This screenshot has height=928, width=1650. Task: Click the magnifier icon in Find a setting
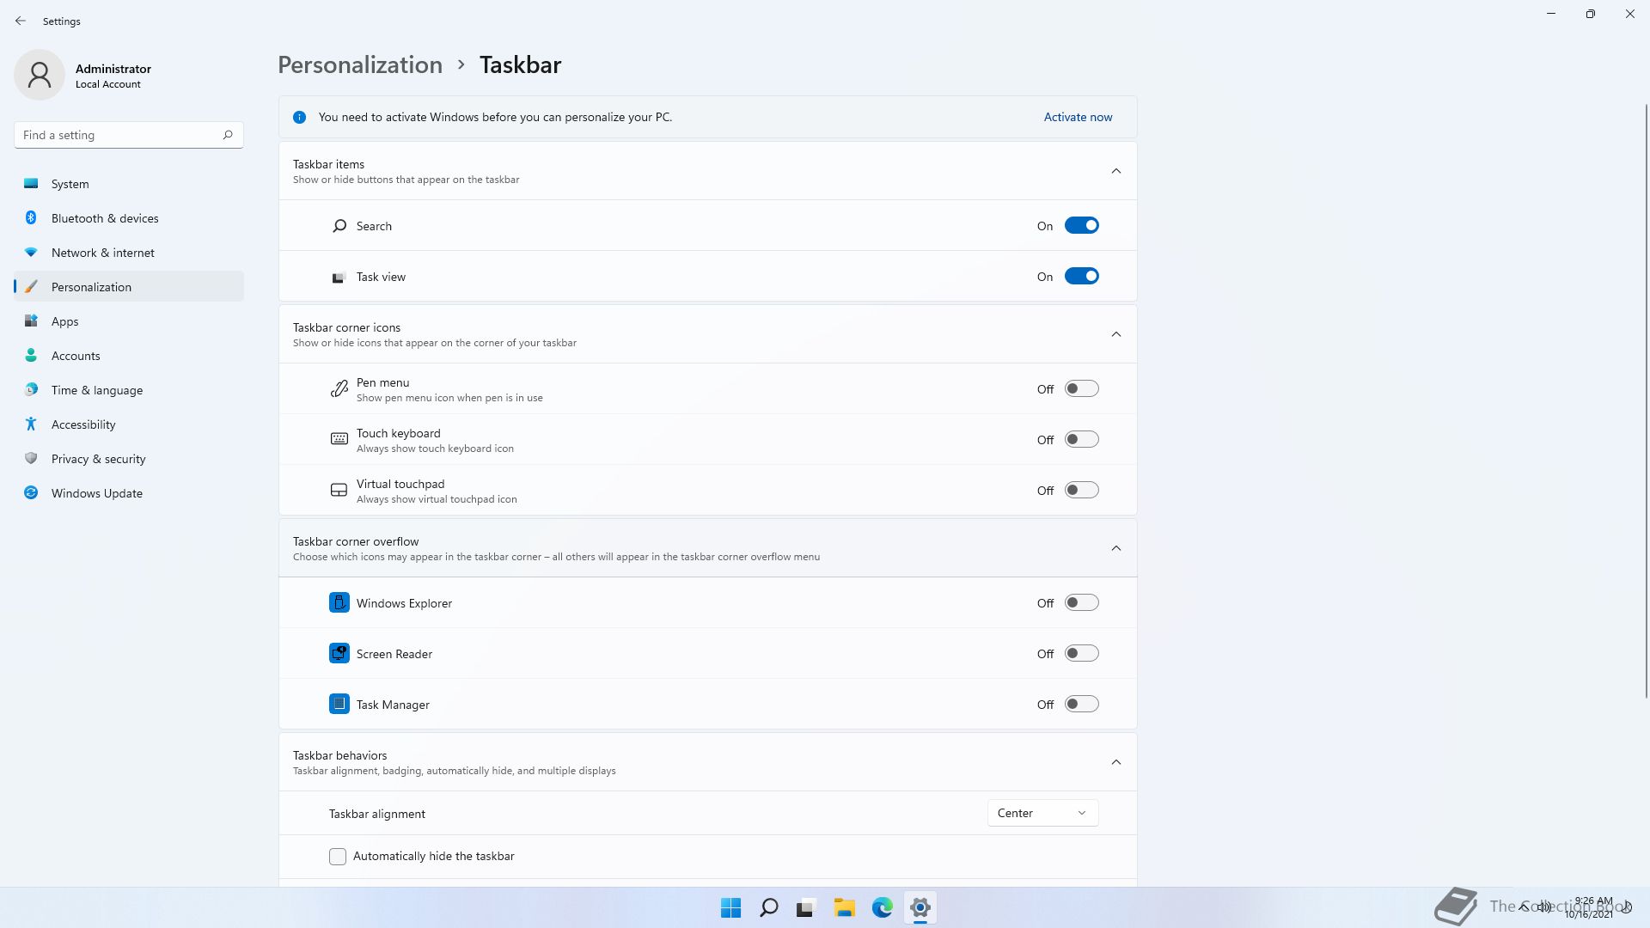pos(228,135)
